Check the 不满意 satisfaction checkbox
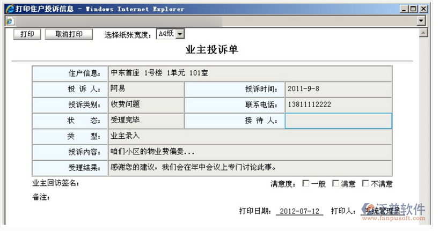 (x=365, y=183)
